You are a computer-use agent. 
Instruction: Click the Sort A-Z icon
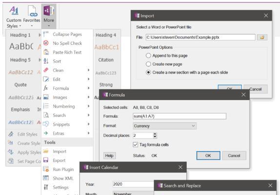click(46, 61)
